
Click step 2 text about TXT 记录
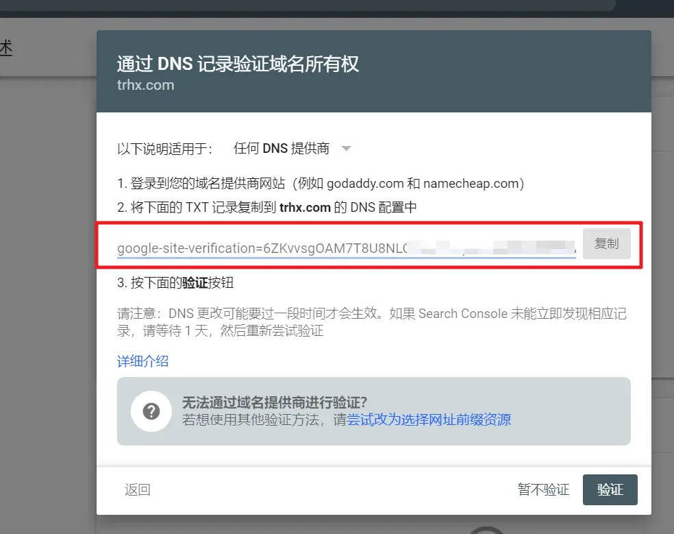(267, 208)
